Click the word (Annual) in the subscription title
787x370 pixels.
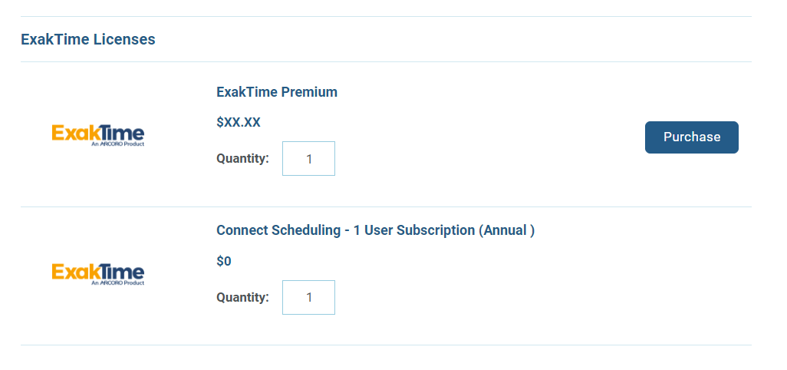506,230
